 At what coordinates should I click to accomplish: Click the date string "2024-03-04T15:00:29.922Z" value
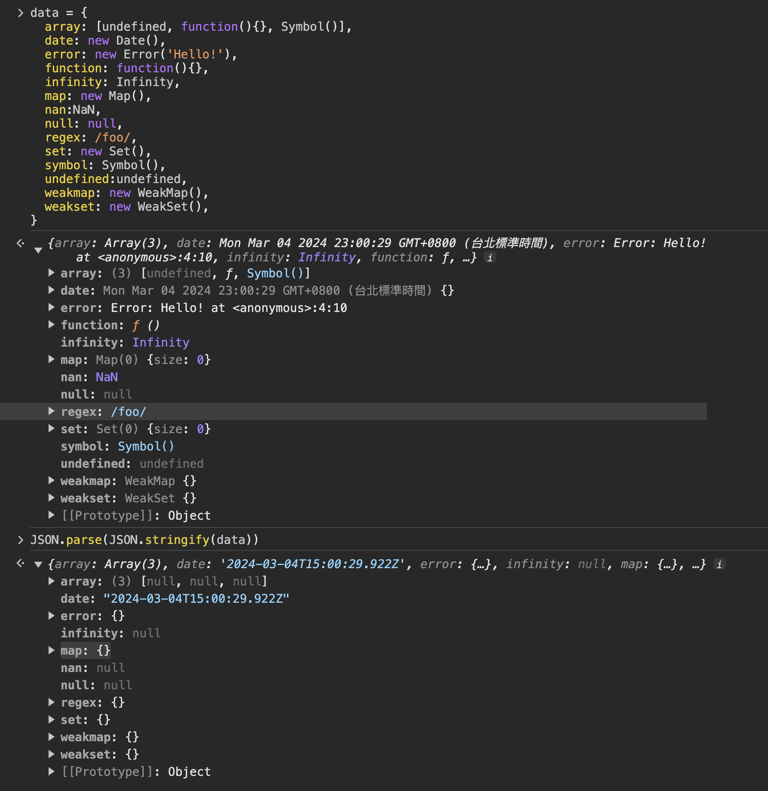(x=196, y=599)
